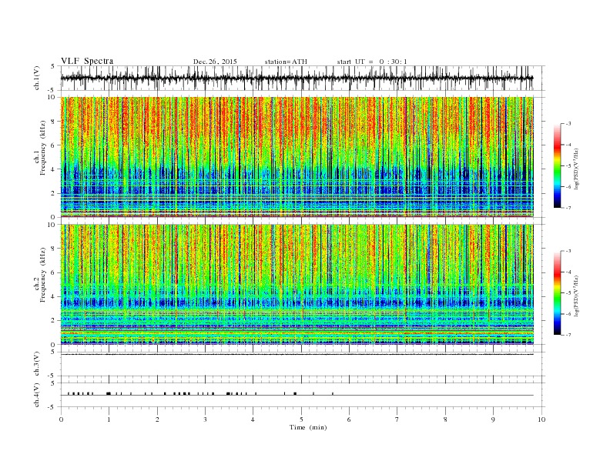Click the "log(PSD)(V²/Hz)" label beside ch.2 colorbar
The image size is (610, 471).
[578, 296]
